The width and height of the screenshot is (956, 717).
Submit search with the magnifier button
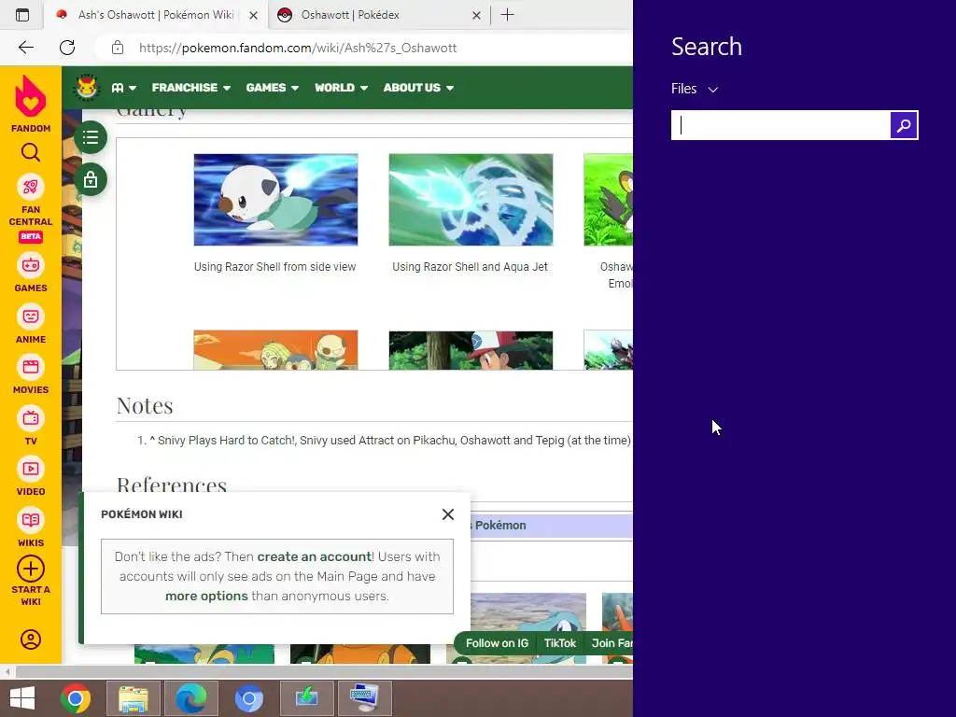coord(904,125)
